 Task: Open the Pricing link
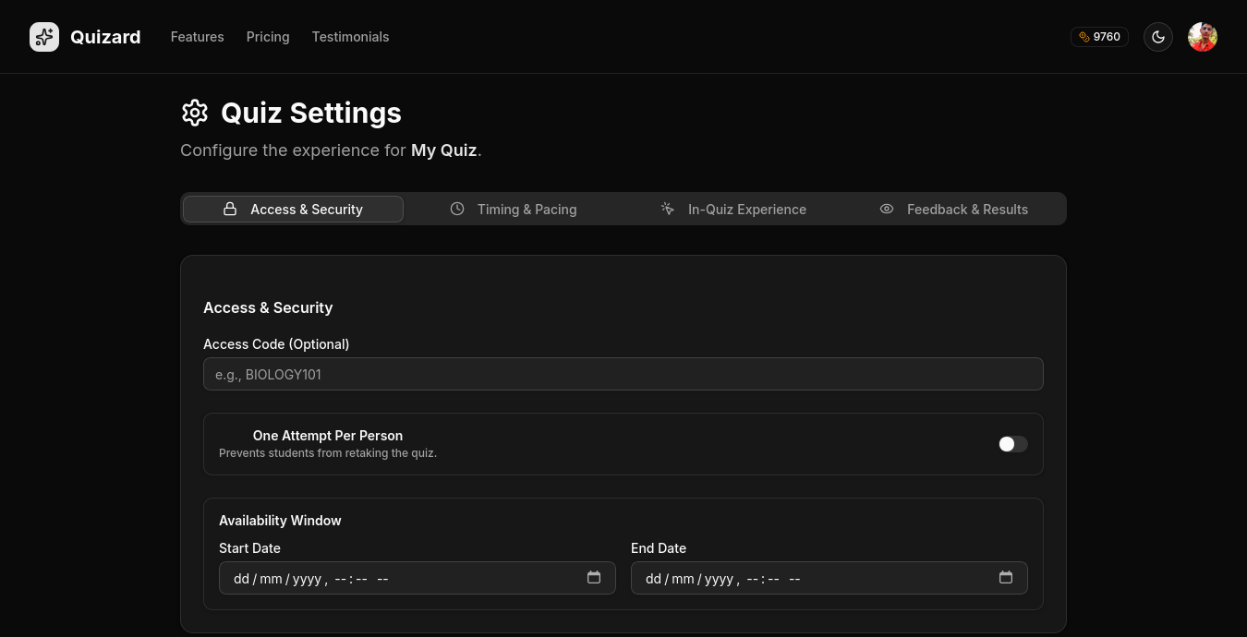pos(268,37)
